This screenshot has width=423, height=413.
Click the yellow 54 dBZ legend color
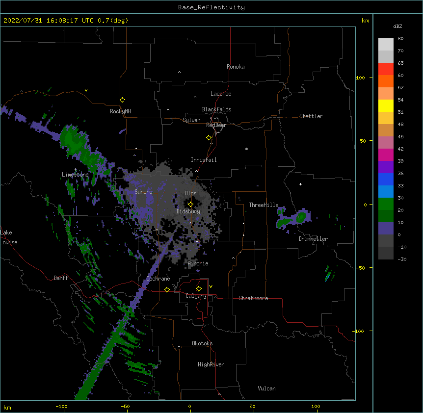pos(386,105)
